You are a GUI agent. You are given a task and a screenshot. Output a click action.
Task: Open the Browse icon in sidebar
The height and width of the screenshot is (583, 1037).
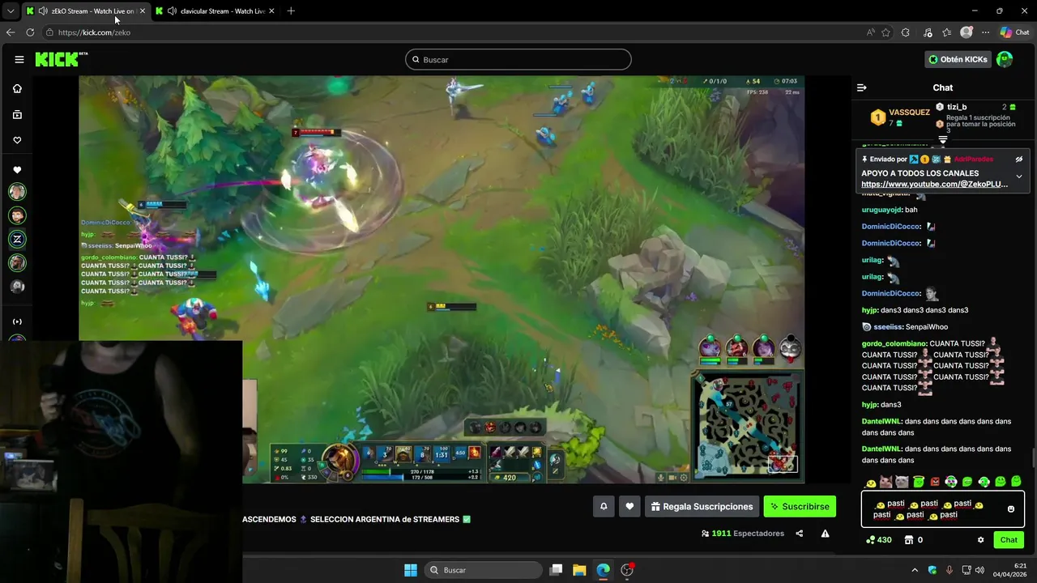[17, 115]
